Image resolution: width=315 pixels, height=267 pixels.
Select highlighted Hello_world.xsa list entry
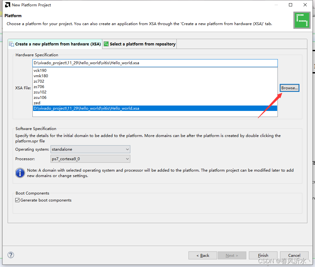click(155, 108)
